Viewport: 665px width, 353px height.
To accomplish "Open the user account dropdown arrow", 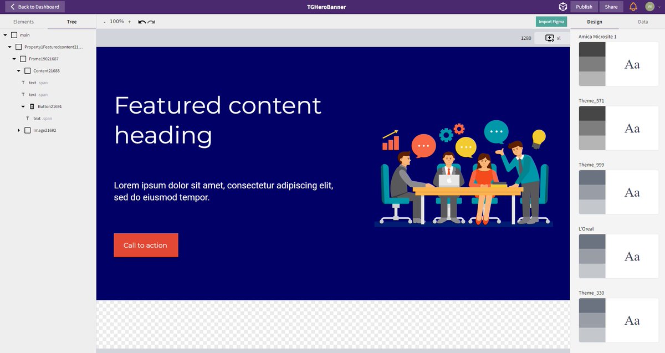I will (x=658, y=6).
